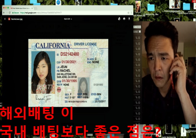Open the "Open with" dropdown
Screen dimensions: 196x138
click(68, 19)
